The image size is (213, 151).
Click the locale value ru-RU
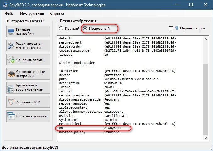point(109,87)
